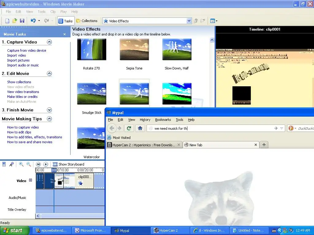Select the Smudge Stick effect thumbnail
This screenshot has width=314, height=235.
(x=92, y=94)
